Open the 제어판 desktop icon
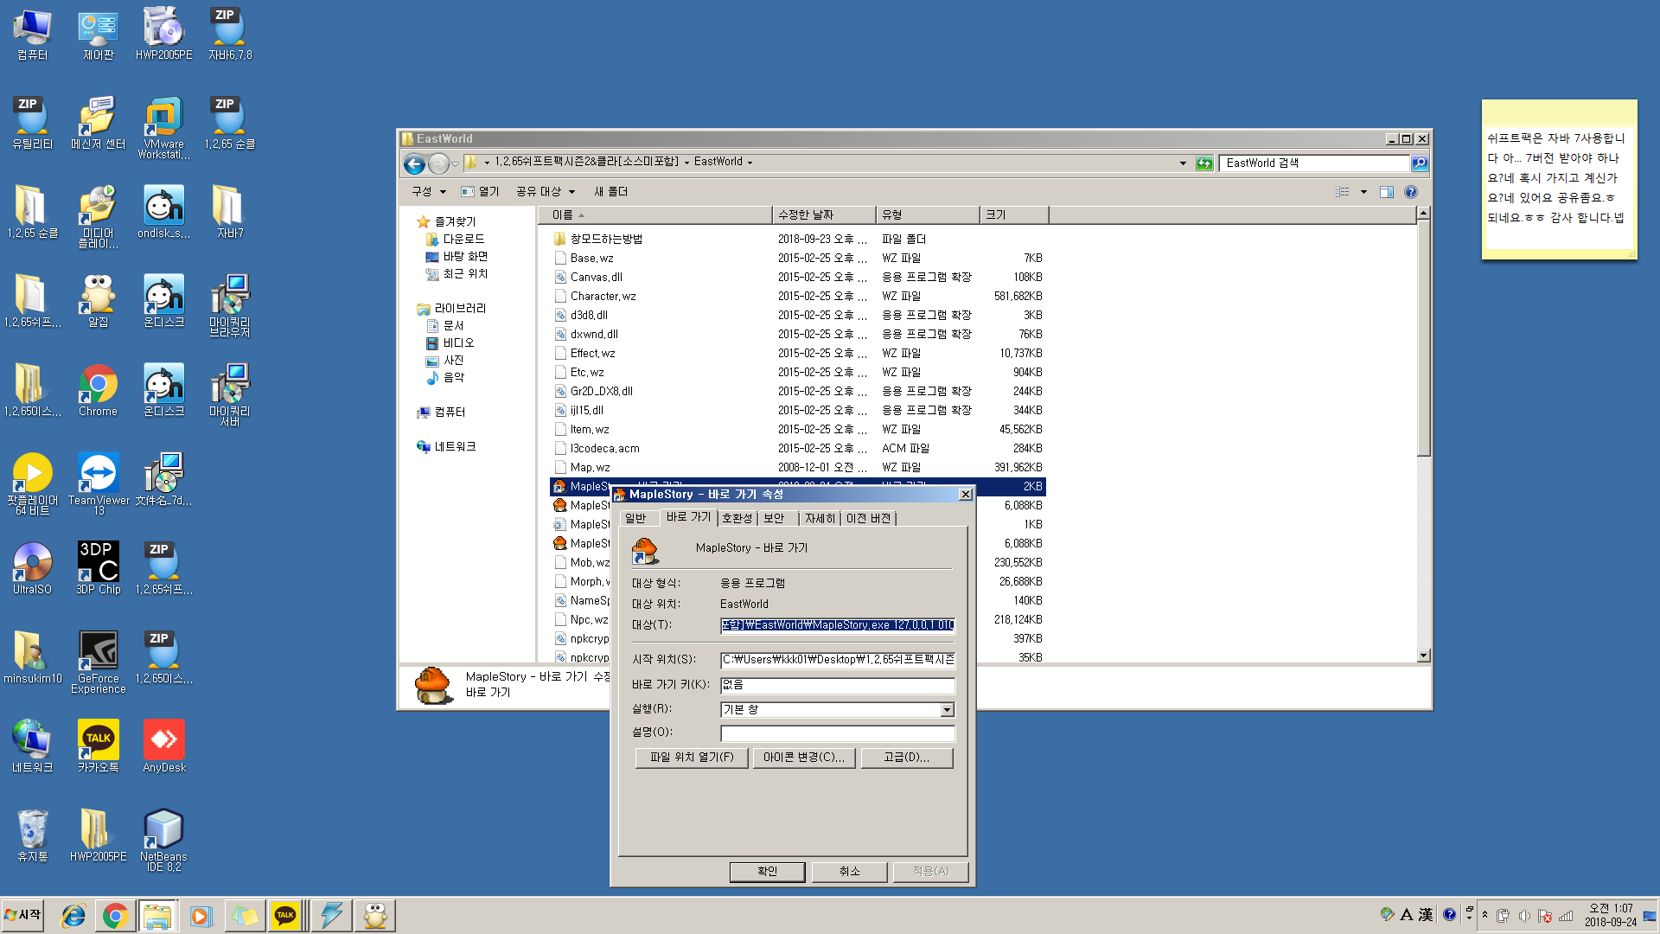The image size is (1660, 934). click(98, 35)
